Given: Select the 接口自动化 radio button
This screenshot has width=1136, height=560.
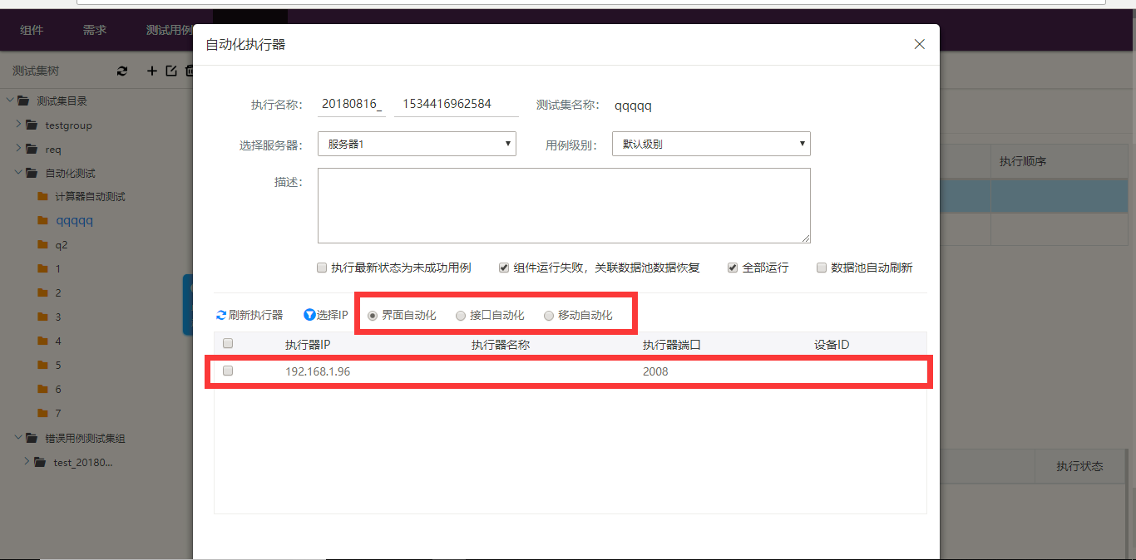Looking at the screenshot, I should [x=461, y=316].
